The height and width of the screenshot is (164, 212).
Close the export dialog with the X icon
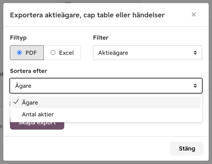pos(194,15)
